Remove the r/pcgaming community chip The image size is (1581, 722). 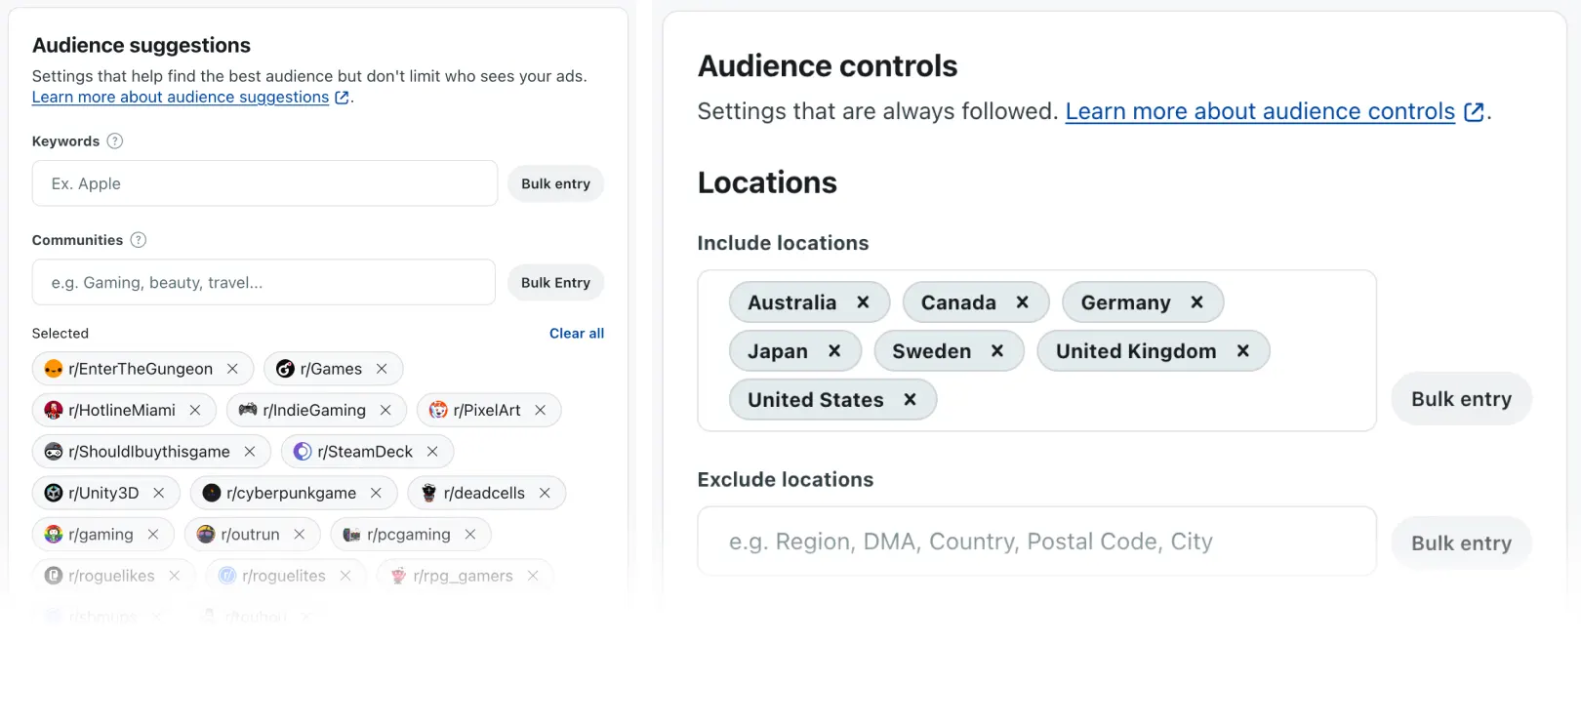click(x=470, y=535)
